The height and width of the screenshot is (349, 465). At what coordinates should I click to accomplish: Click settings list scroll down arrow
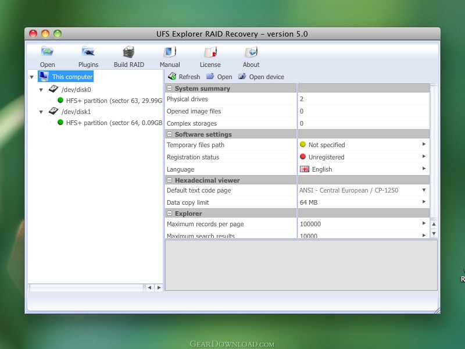click(434, 234)
